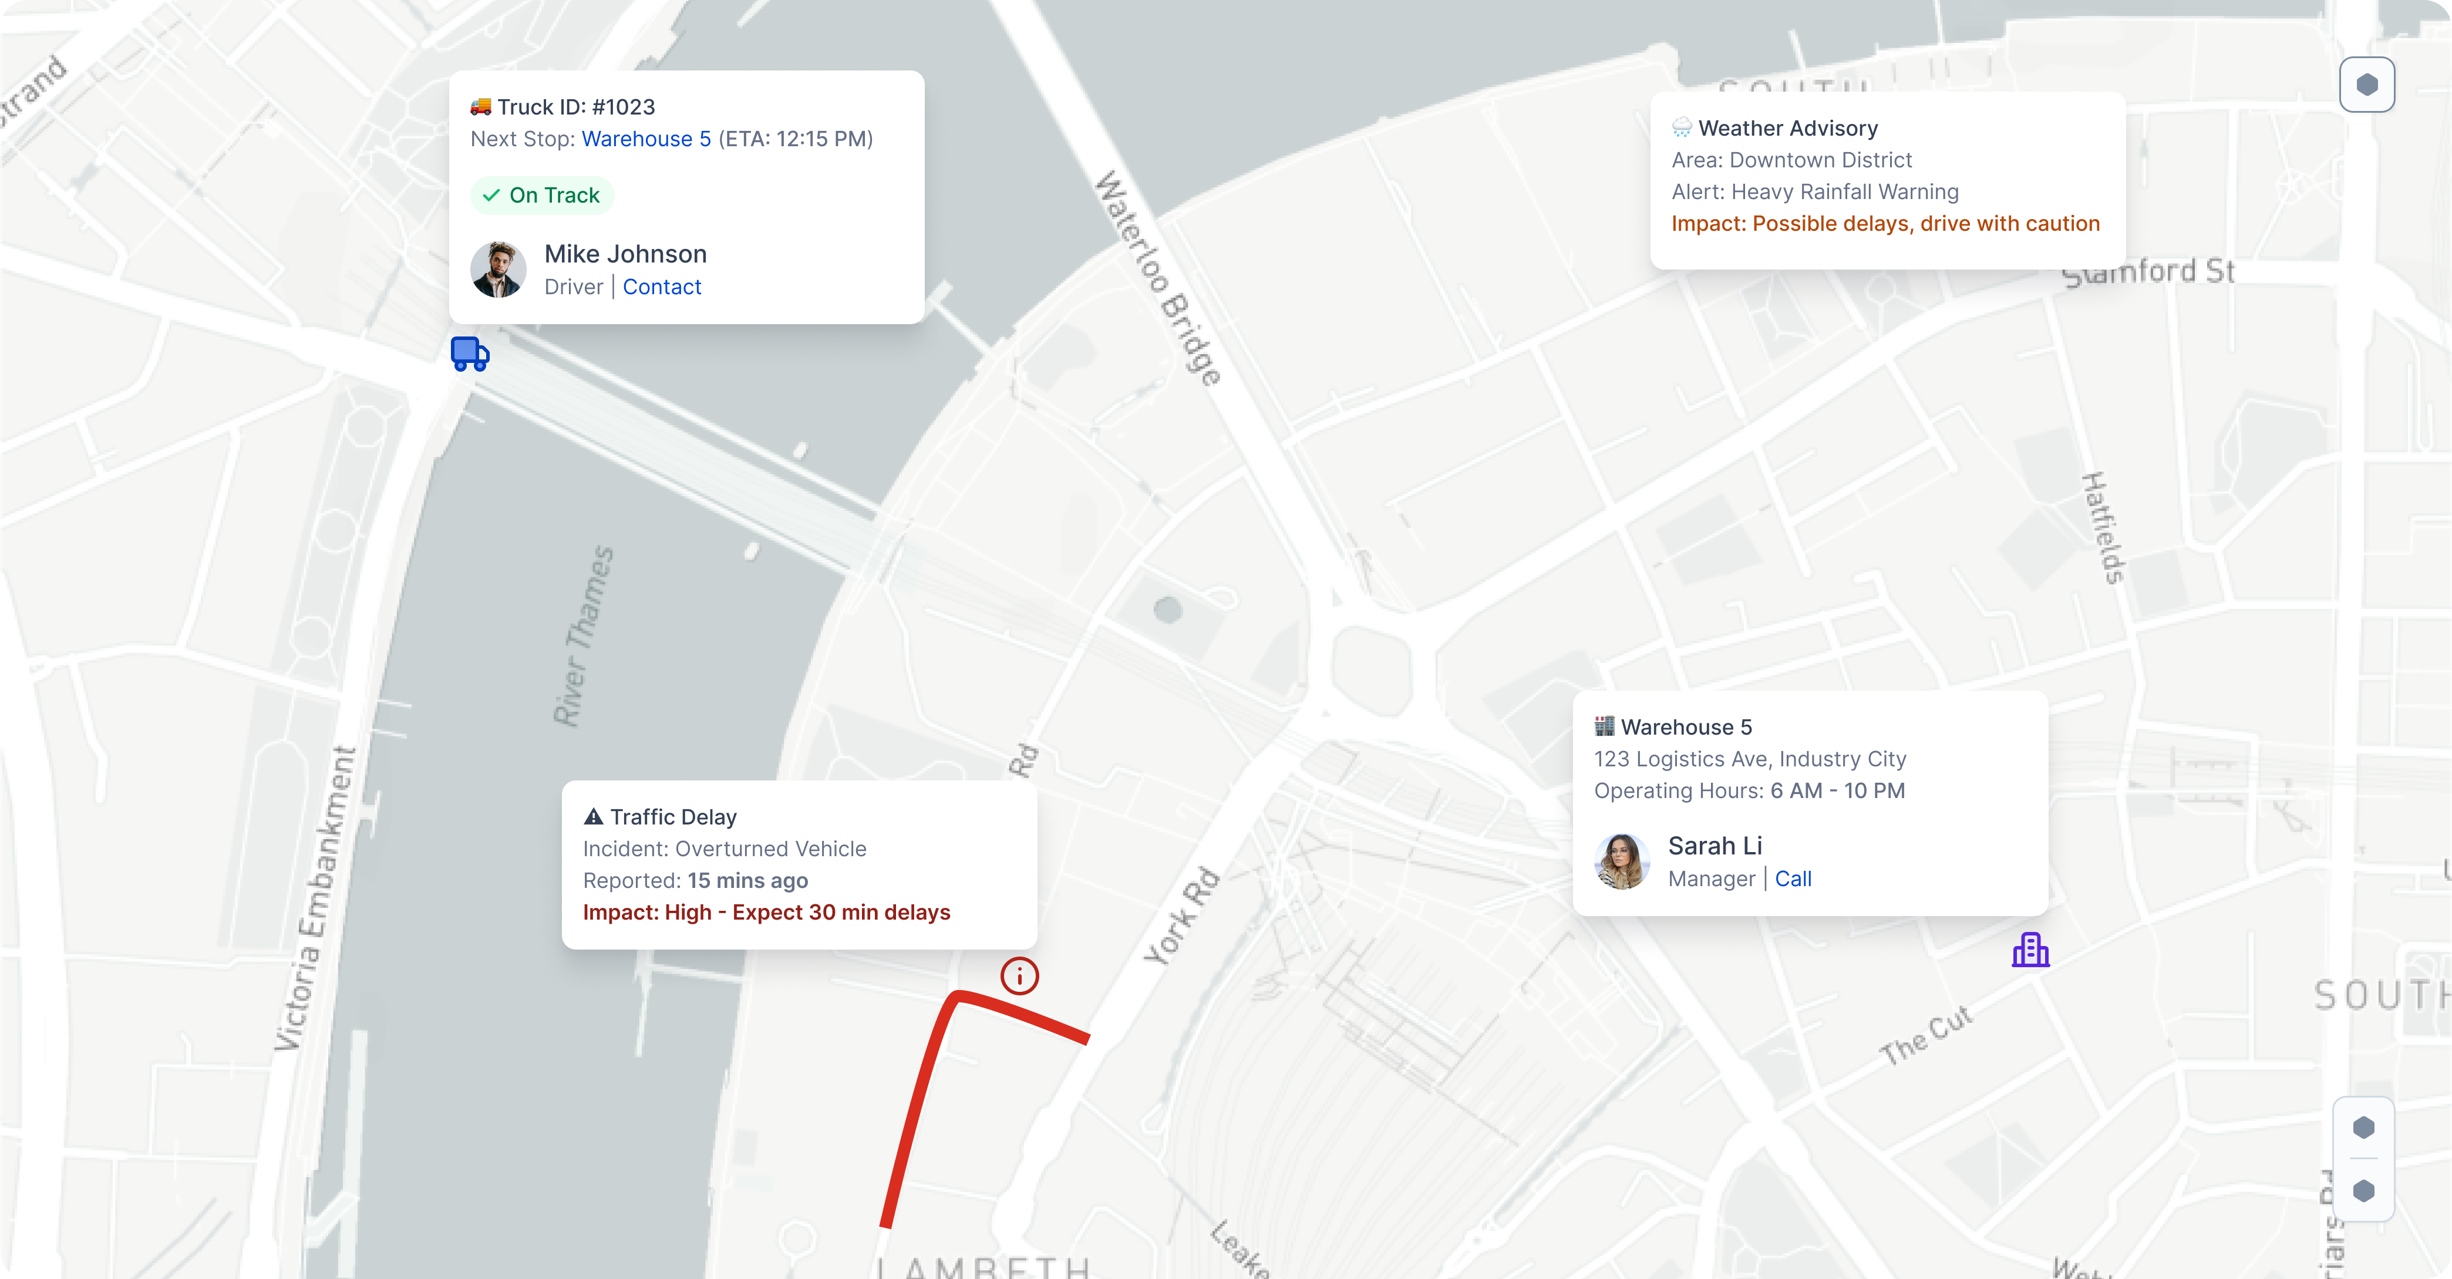The height and width of the screenshot is (1279, 2452).
Task: Click the rain cloud Weather Advisory icon
Action: (x=1682, y=127)
